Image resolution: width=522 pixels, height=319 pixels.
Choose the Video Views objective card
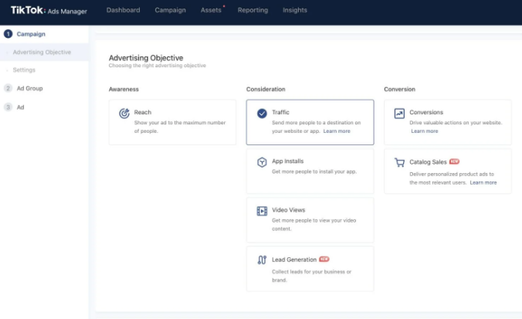310,219
